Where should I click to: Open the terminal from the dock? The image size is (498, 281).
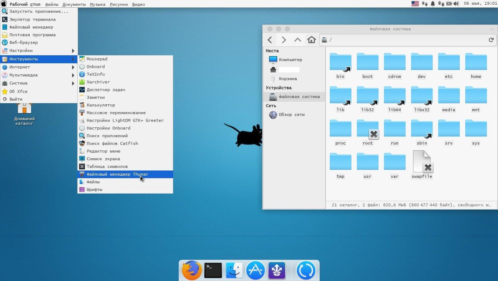click(213, 271)
